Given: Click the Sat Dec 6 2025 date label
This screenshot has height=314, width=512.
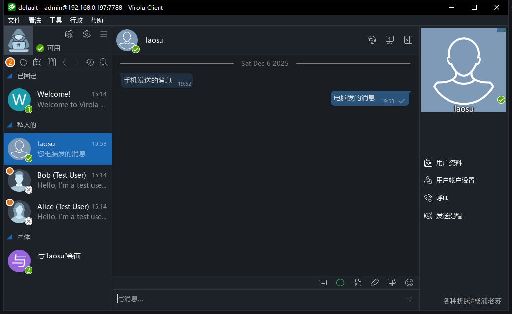Looking at the screenshot, I should point(264,63).
